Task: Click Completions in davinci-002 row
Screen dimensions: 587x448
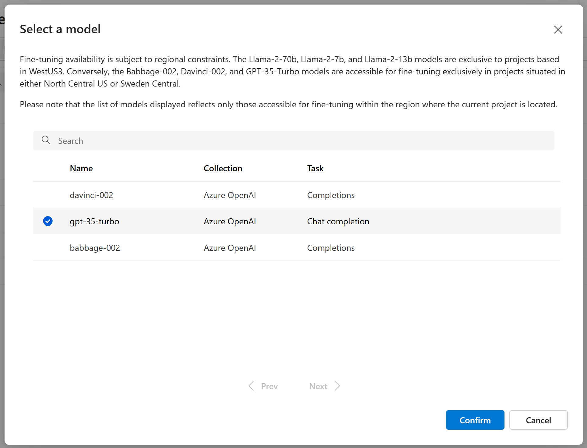Action: click(331, 195)
